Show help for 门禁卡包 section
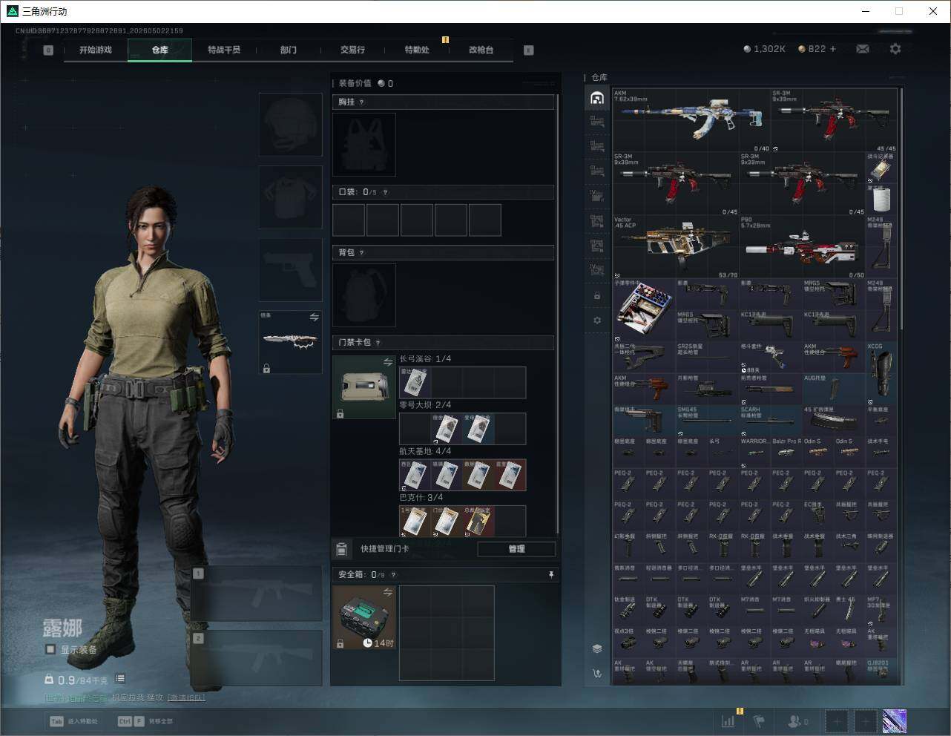 (x=378, y=343)
